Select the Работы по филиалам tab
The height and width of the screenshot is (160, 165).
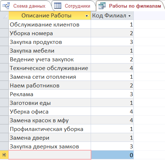click(x=131, y=6)
